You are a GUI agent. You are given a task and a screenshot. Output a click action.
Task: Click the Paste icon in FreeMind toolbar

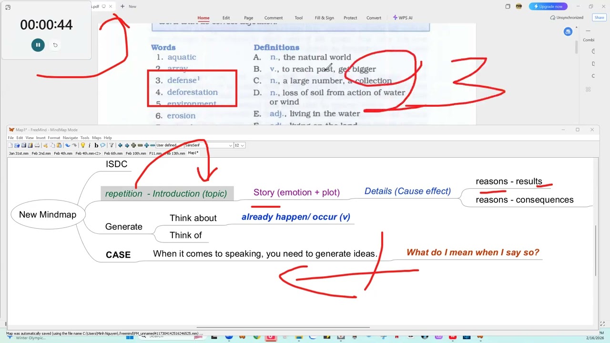pos(59,145)
